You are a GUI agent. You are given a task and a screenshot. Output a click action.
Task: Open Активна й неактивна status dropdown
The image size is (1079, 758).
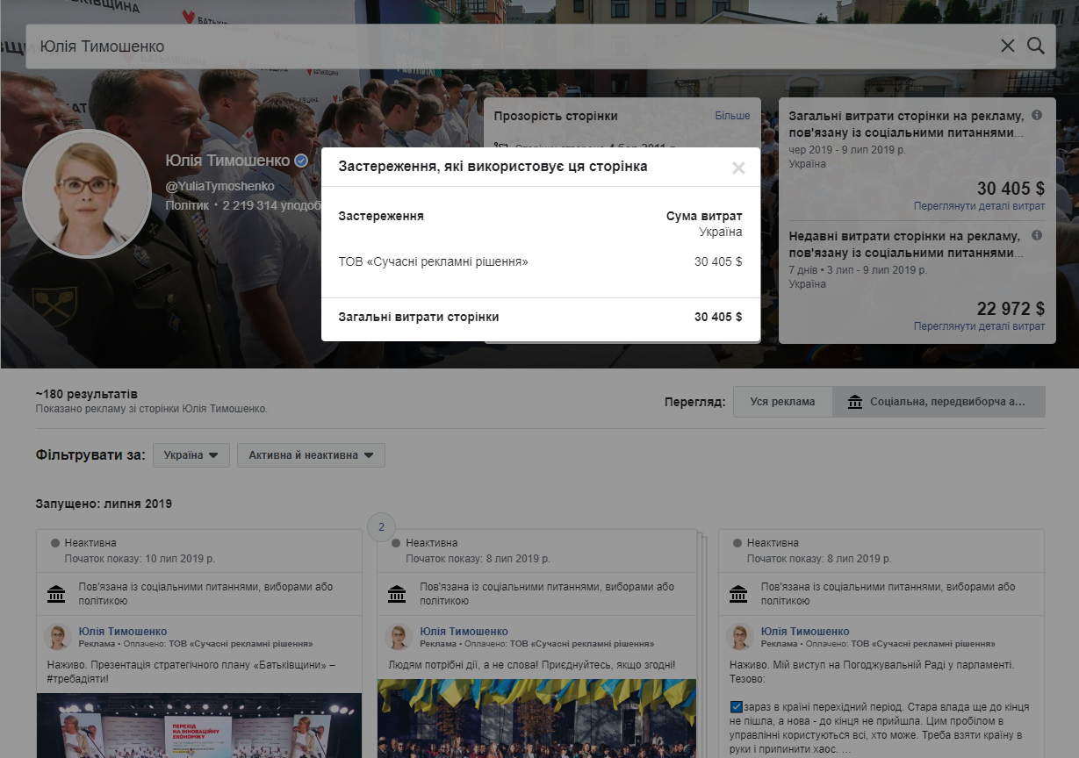[311, 455]
